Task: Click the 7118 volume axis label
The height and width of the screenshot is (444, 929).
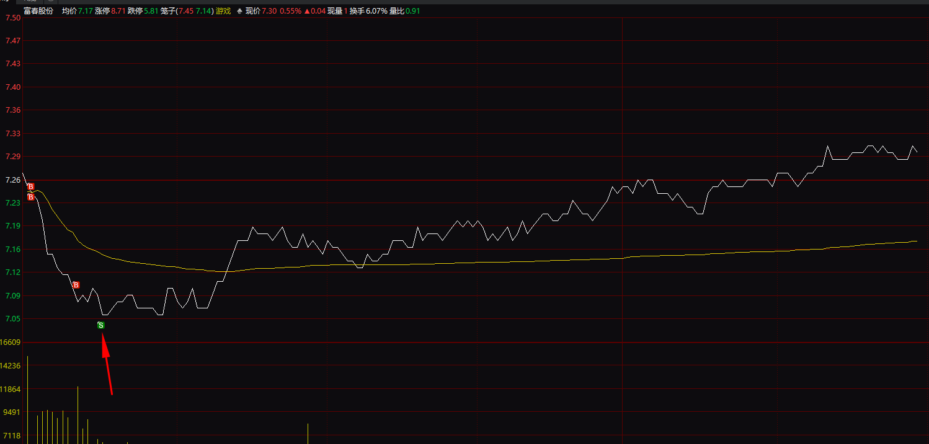Action: click(x=12, y=436)
